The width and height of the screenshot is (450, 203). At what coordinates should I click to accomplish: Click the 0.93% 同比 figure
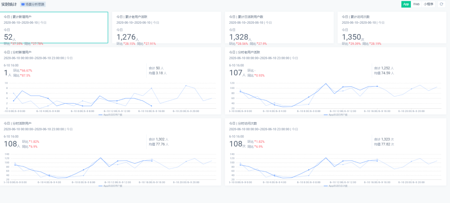[260, 76]
